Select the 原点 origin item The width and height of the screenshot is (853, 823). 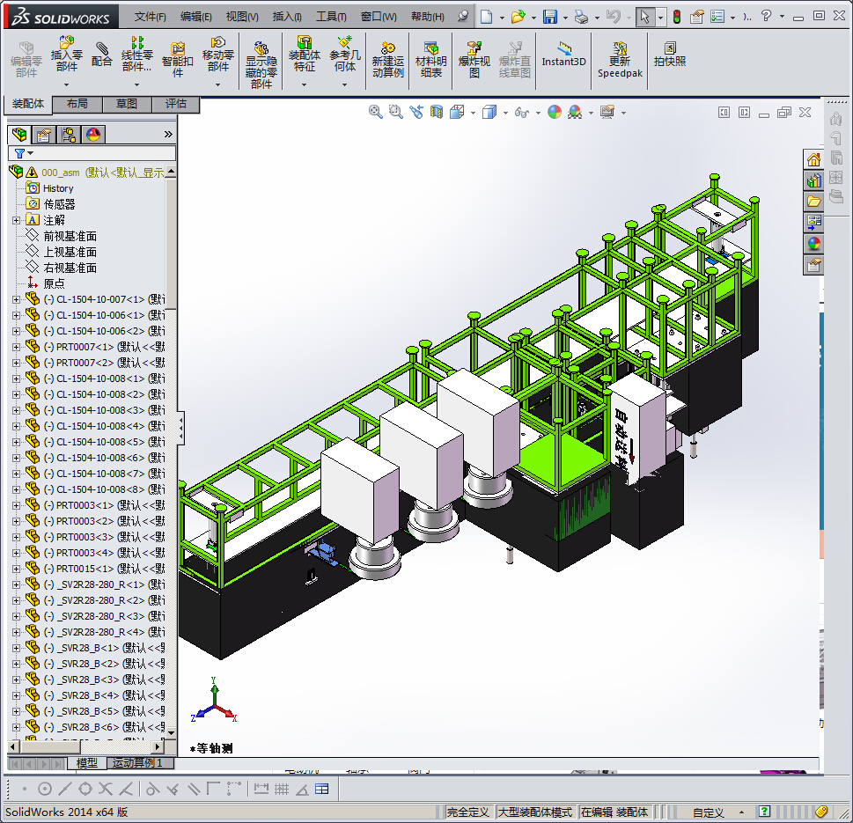(54, 283)
